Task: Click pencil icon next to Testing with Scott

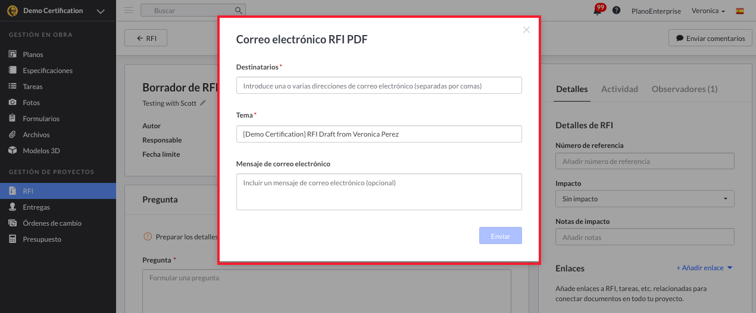Action: point(203,103)
